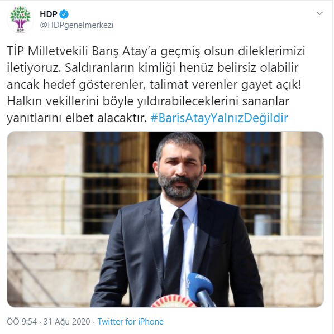Open the ÖÖ 9:54 timestamp
334x334 pixels.
point(22,321)
